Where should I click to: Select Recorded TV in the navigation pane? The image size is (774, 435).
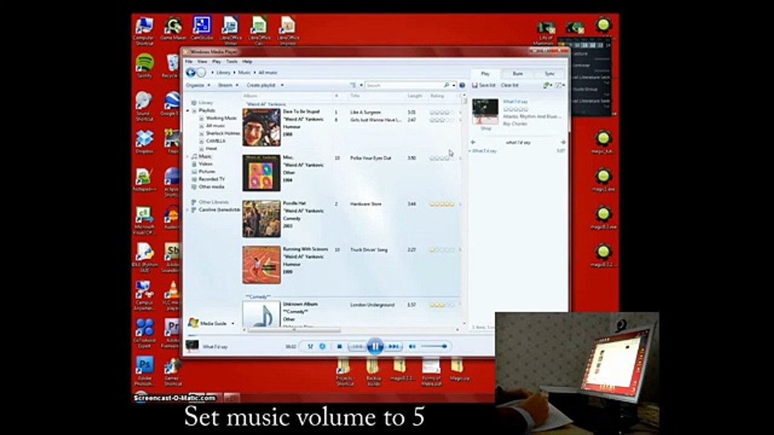pos(212,179)
